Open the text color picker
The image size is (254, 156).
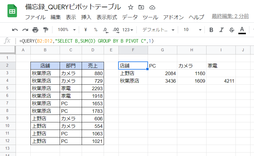tap(242, 30)
